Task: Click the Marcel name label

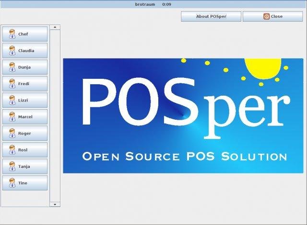Action: tap(25, 117)
